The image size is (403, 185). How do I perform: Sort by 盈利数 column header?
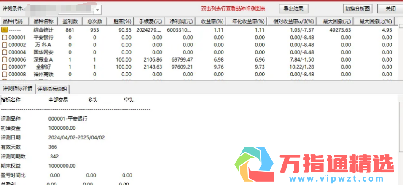pyautogui.click(x=70, y=21)
